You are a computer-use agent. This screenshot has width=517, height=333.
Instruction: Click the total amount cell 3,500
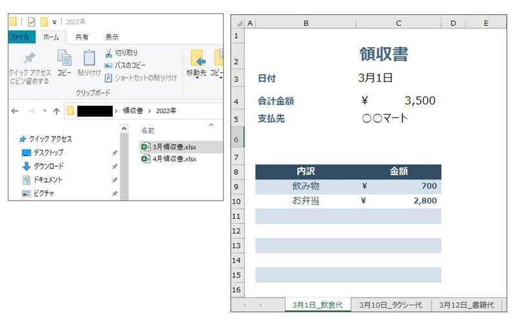pos(399,101)
